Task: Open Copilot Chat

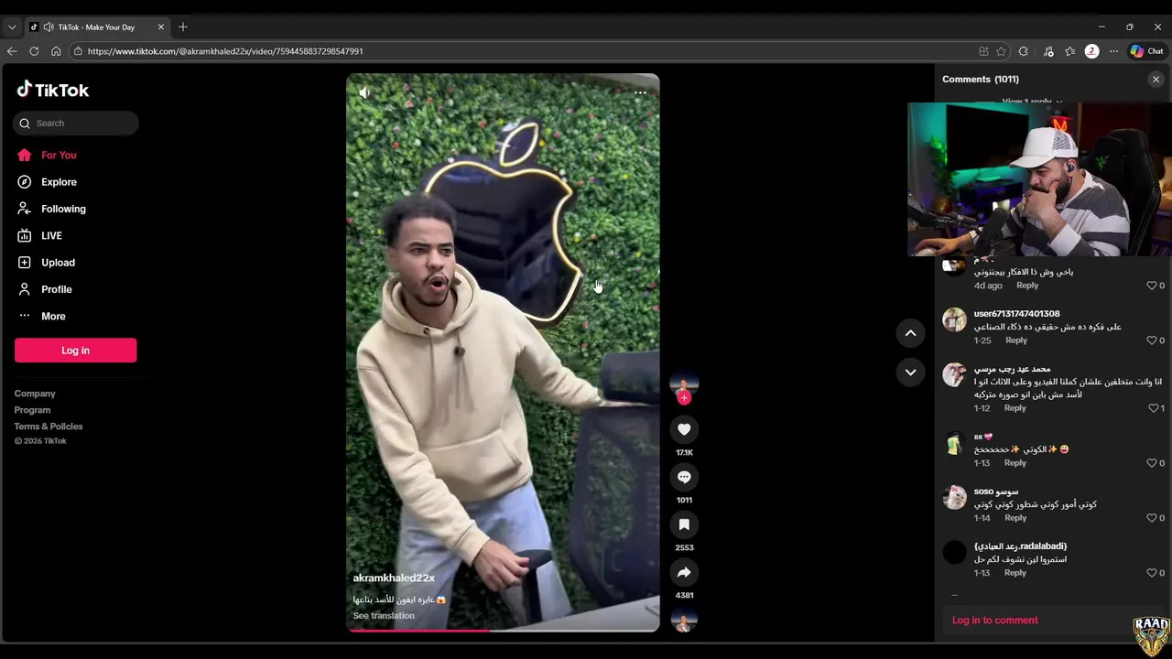Action: 1146,51
